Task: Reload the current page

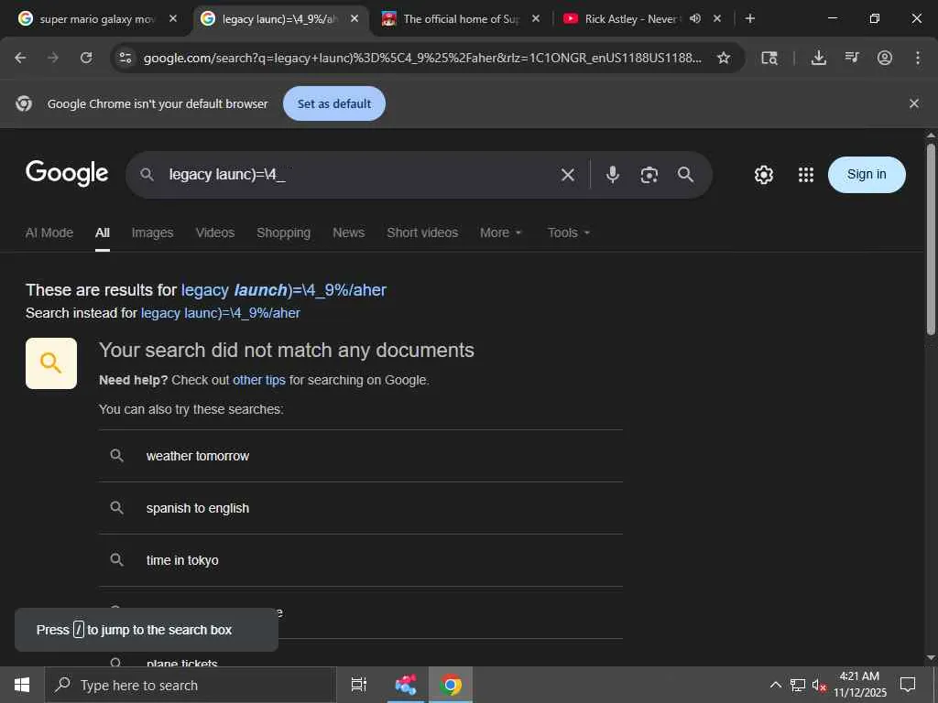Action: 86,58
